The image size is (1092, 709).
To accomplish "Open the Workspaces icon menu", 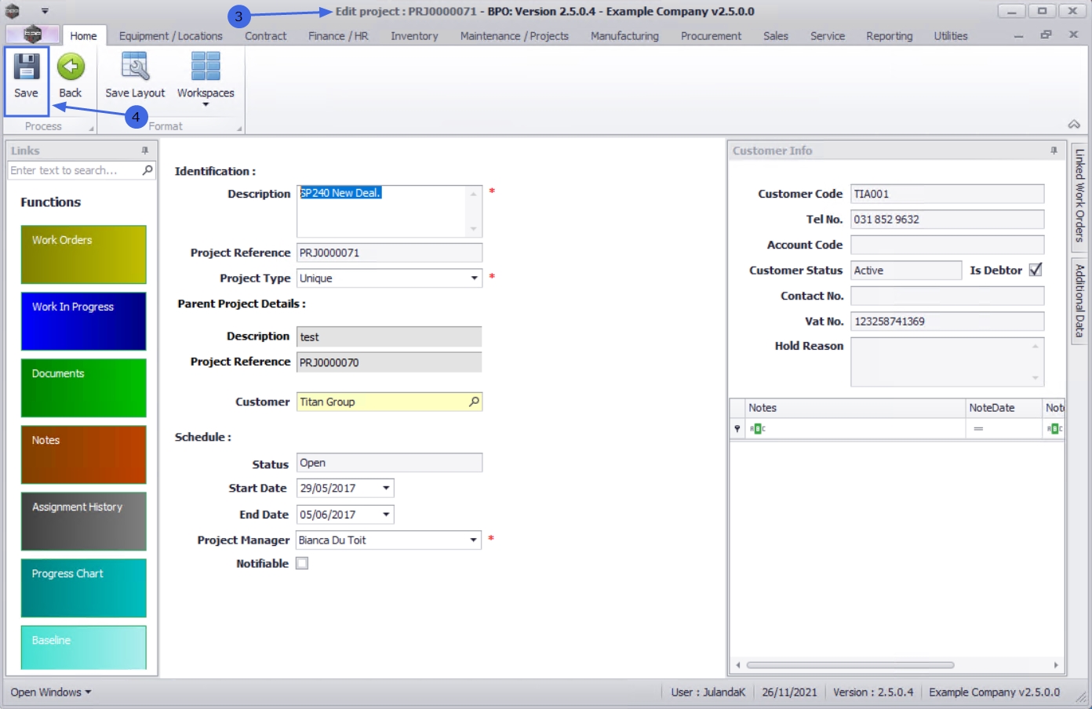I will click(206, 67).
